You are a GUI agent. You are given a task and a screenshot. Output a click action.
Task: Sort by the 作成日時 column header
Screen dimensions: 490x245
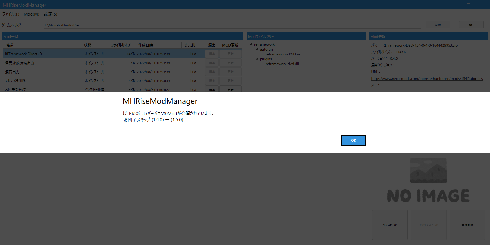tap(158, 45)
